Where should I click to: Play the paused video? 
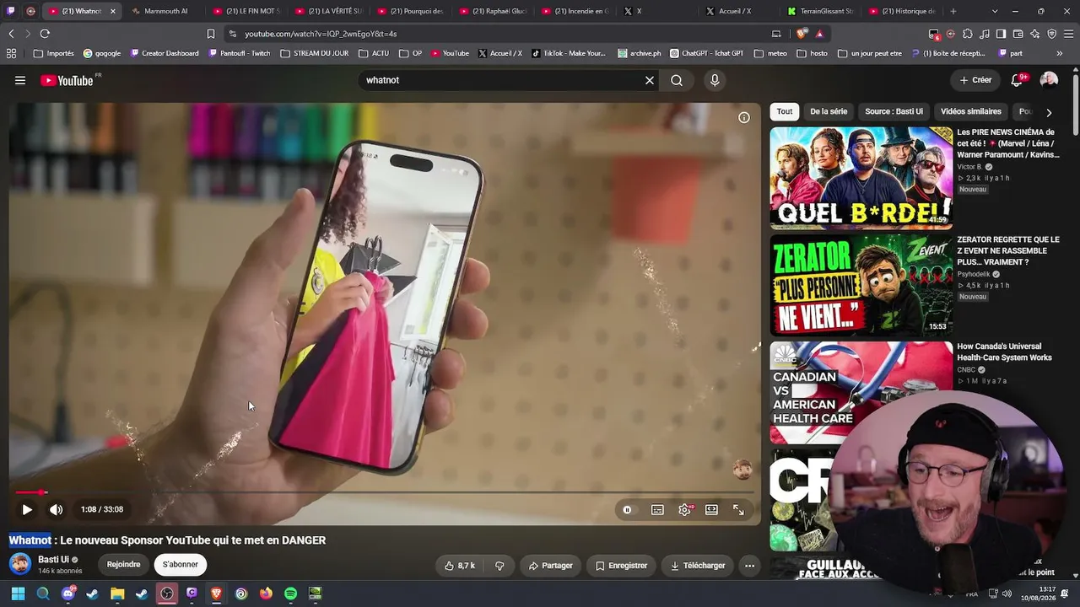click(x=27, y=509)
